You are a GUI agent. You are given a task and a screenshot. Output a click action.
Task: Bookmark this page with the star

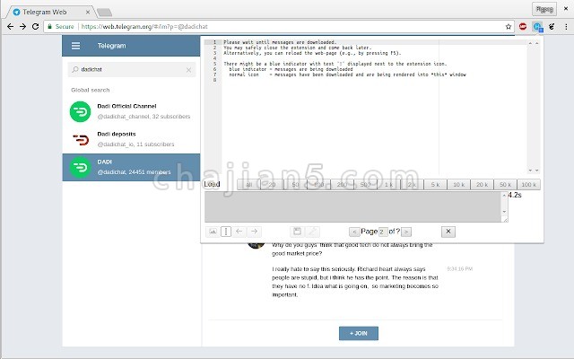(509, 26)
